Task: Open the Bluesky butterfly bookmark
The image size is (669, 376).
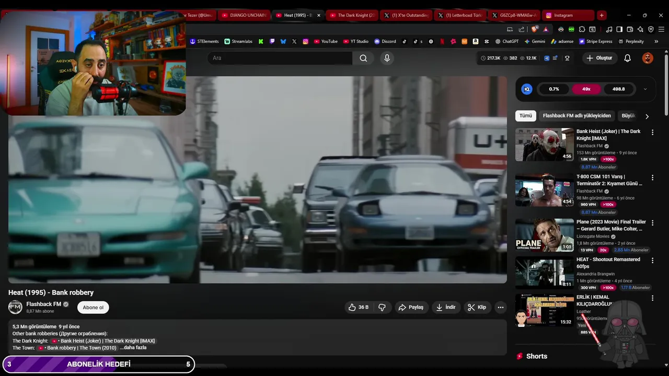Action: (x=283, y=41)
